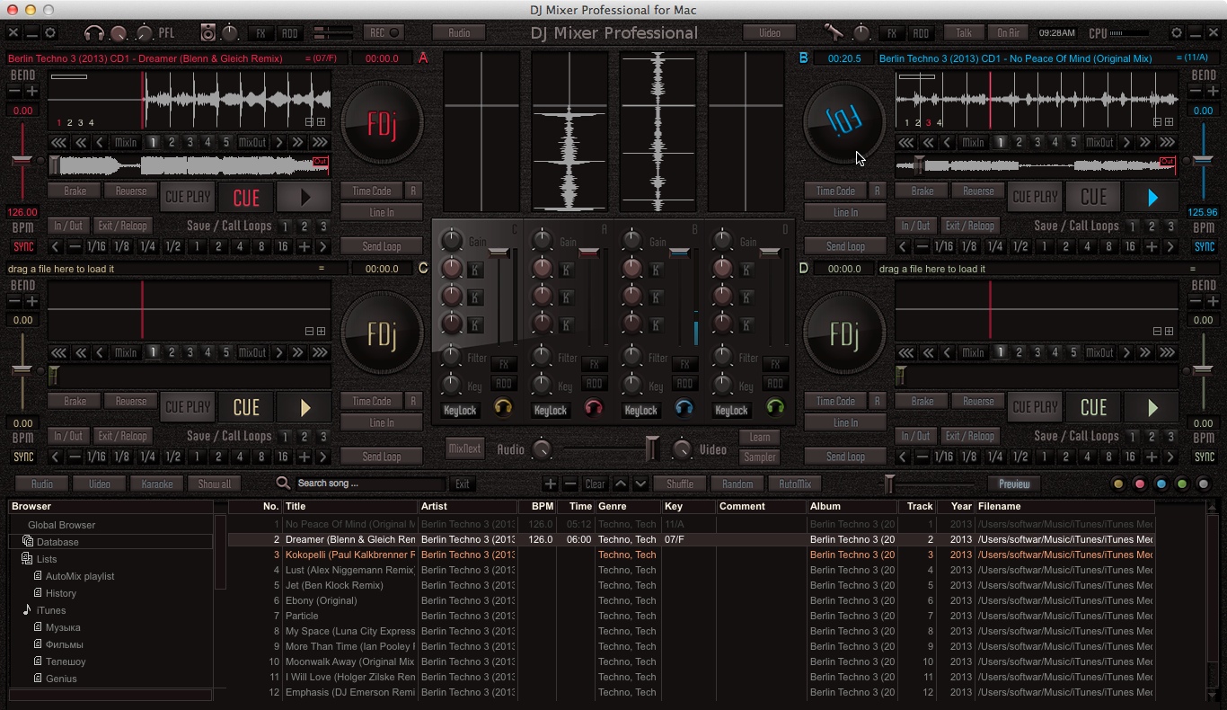The width and height of the screenshot is (1227, 710).
Task: Toggle the red SYNC button on deck A
Action: pos(24,246)
